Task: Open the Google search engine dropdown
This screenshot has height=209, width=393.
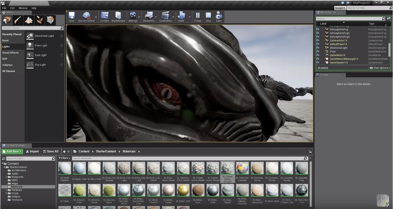Action: pyautogui.click(x=340, y=8)
